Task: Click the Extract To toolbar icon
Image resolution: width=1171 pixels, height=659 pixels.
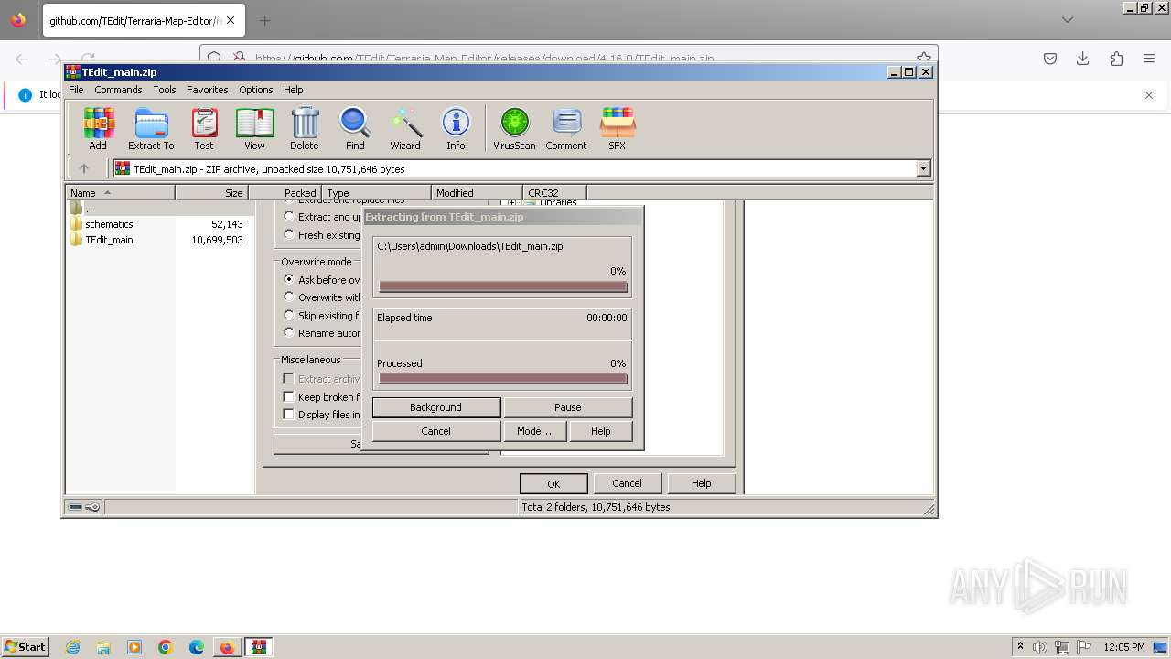Action: [151, 128]
